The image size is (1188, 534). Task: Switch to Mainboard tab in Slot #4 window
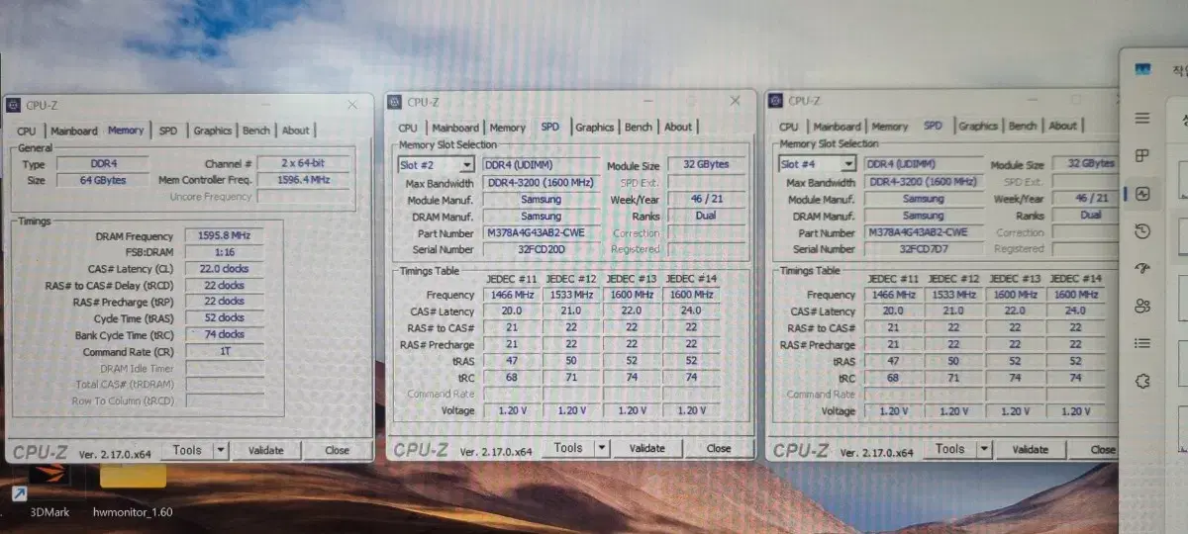(837, 127)
